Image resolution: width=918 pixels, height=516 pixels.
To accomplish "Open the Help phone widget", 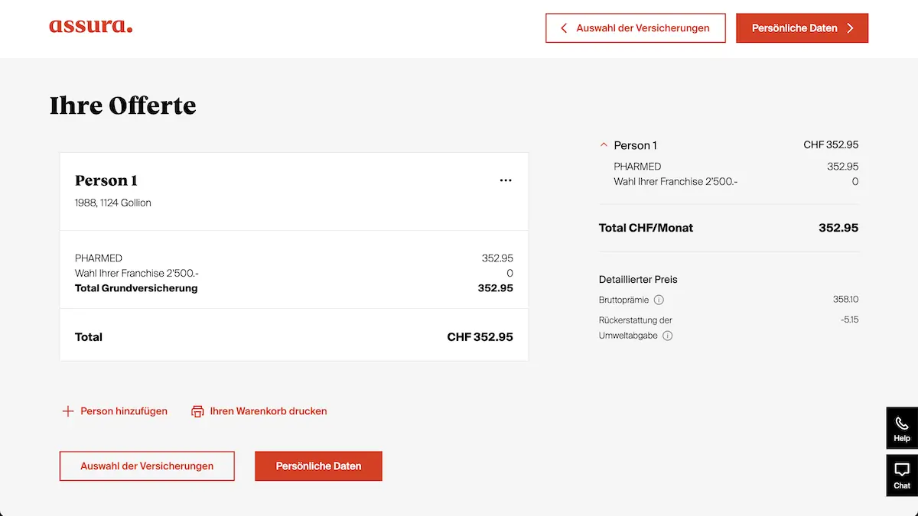I will click(x=902, y=428).
